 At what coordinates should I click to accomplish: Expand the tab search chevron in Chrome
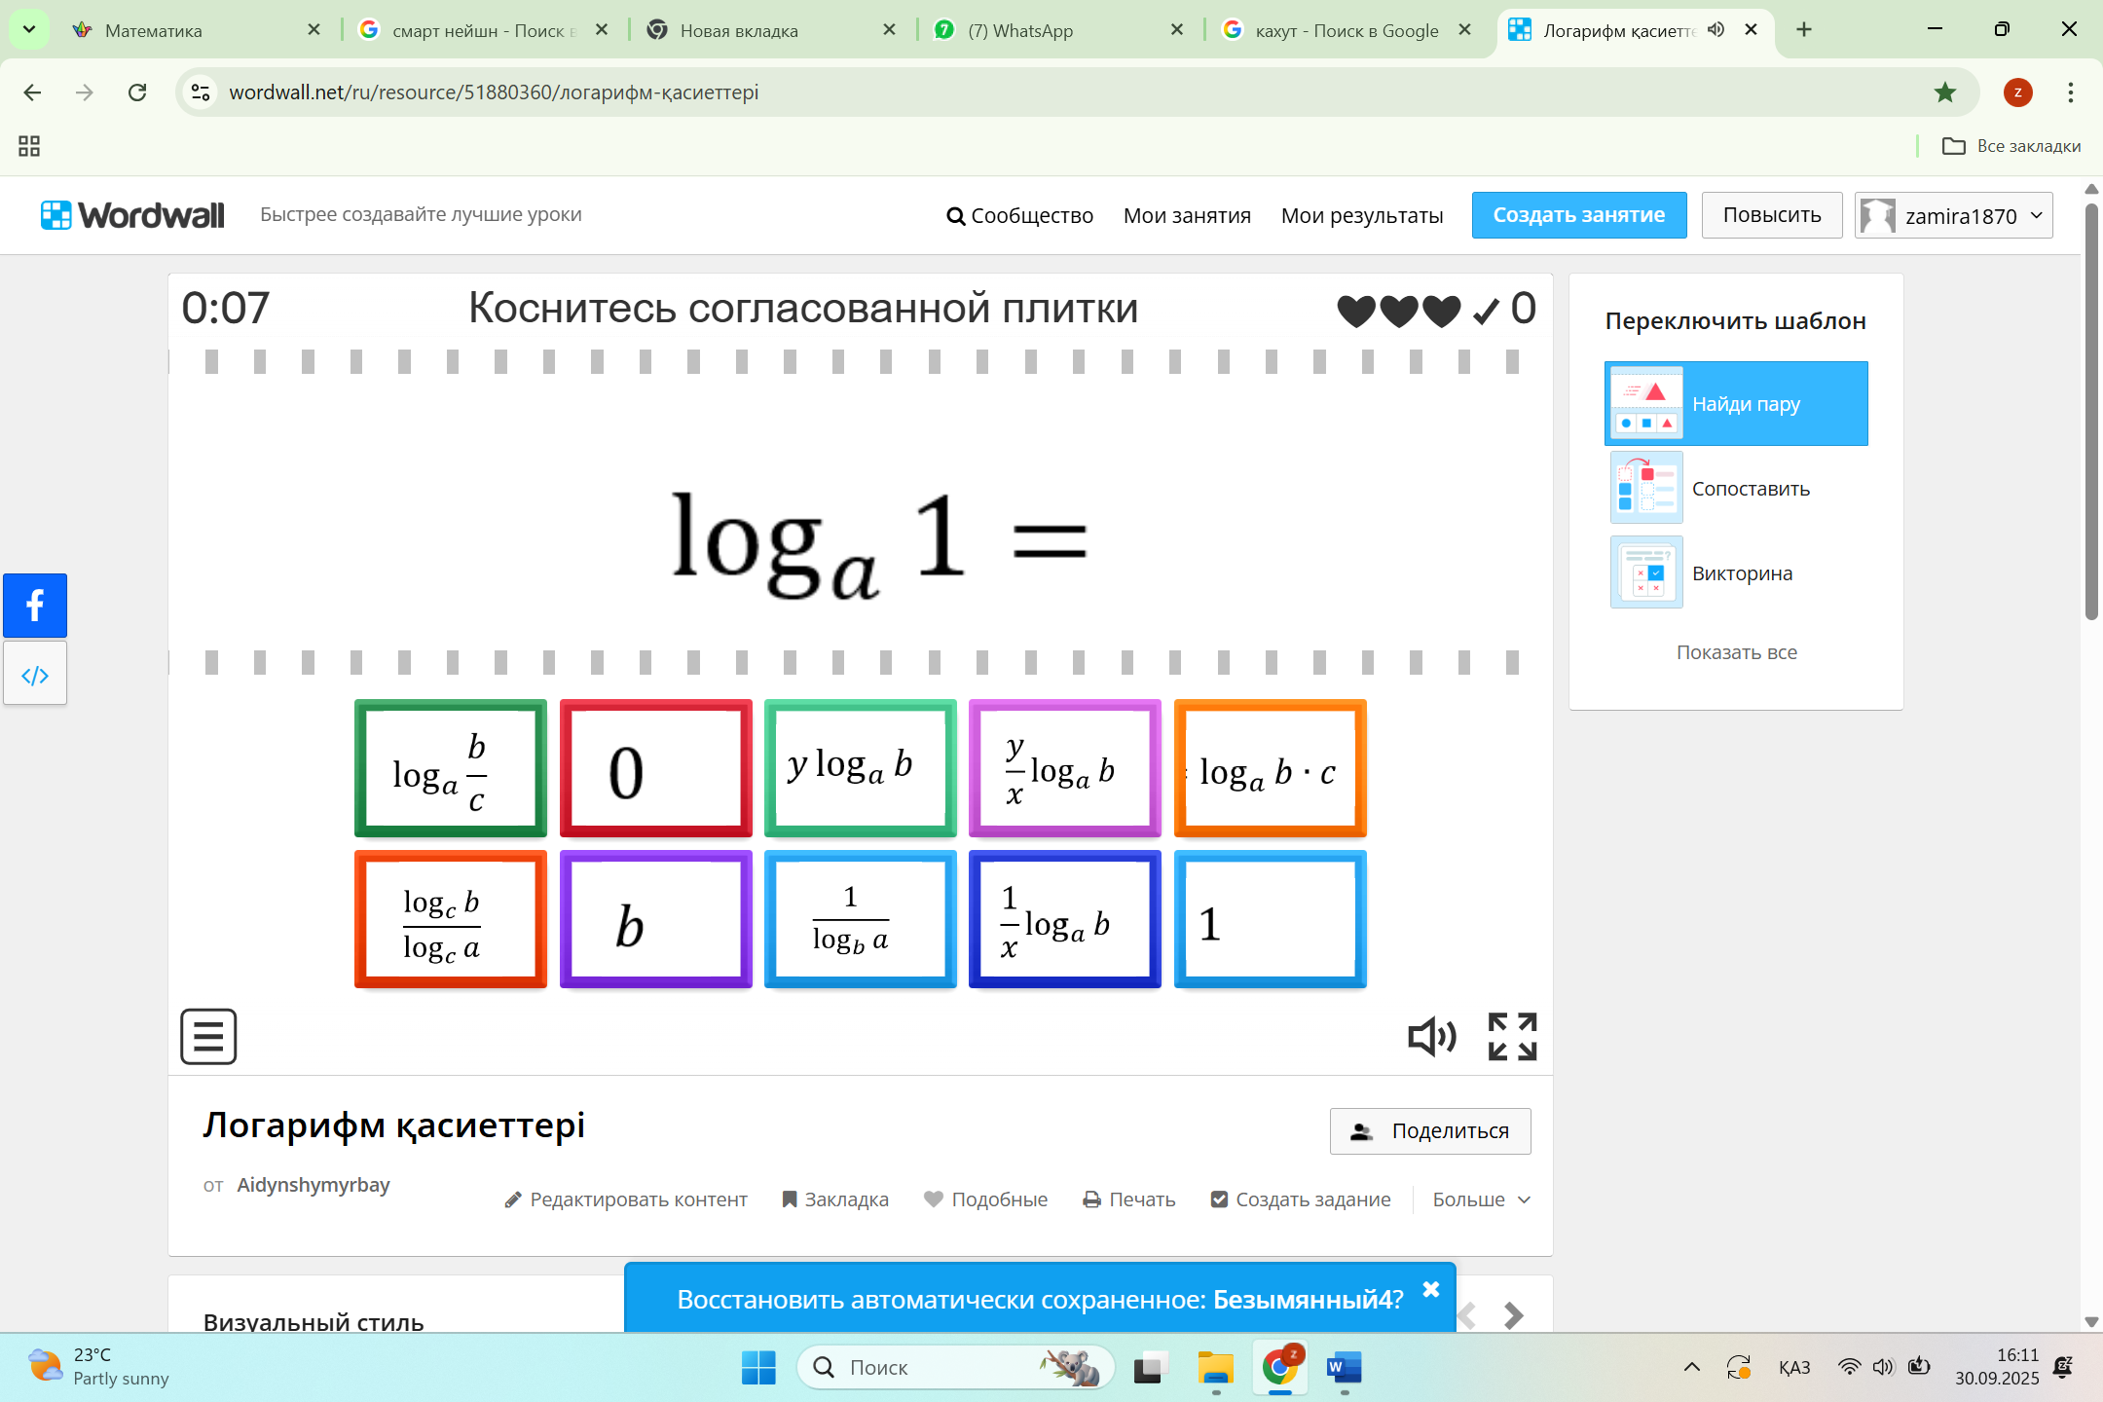(x=29, y=29)
